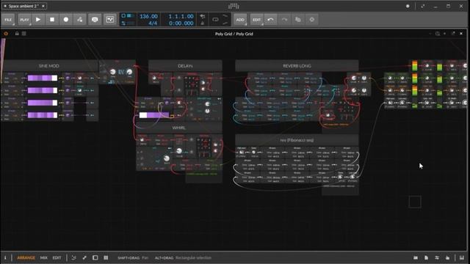Toggle the on-screen keyboard icon
This screenshot has height=264, width=470.
[462, 257]
